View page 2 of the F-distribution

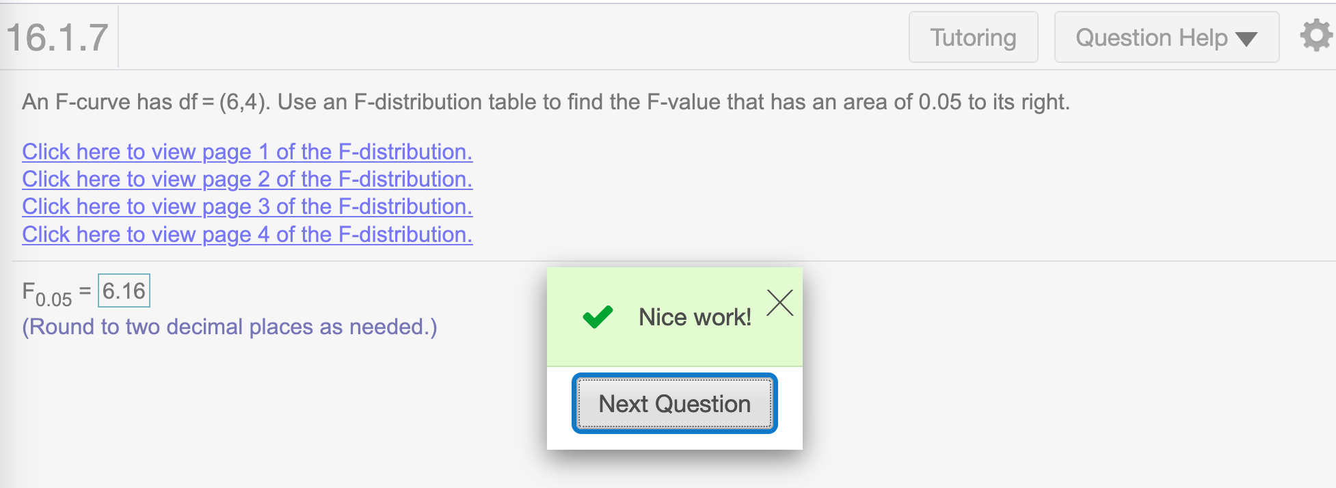[248, 179]
